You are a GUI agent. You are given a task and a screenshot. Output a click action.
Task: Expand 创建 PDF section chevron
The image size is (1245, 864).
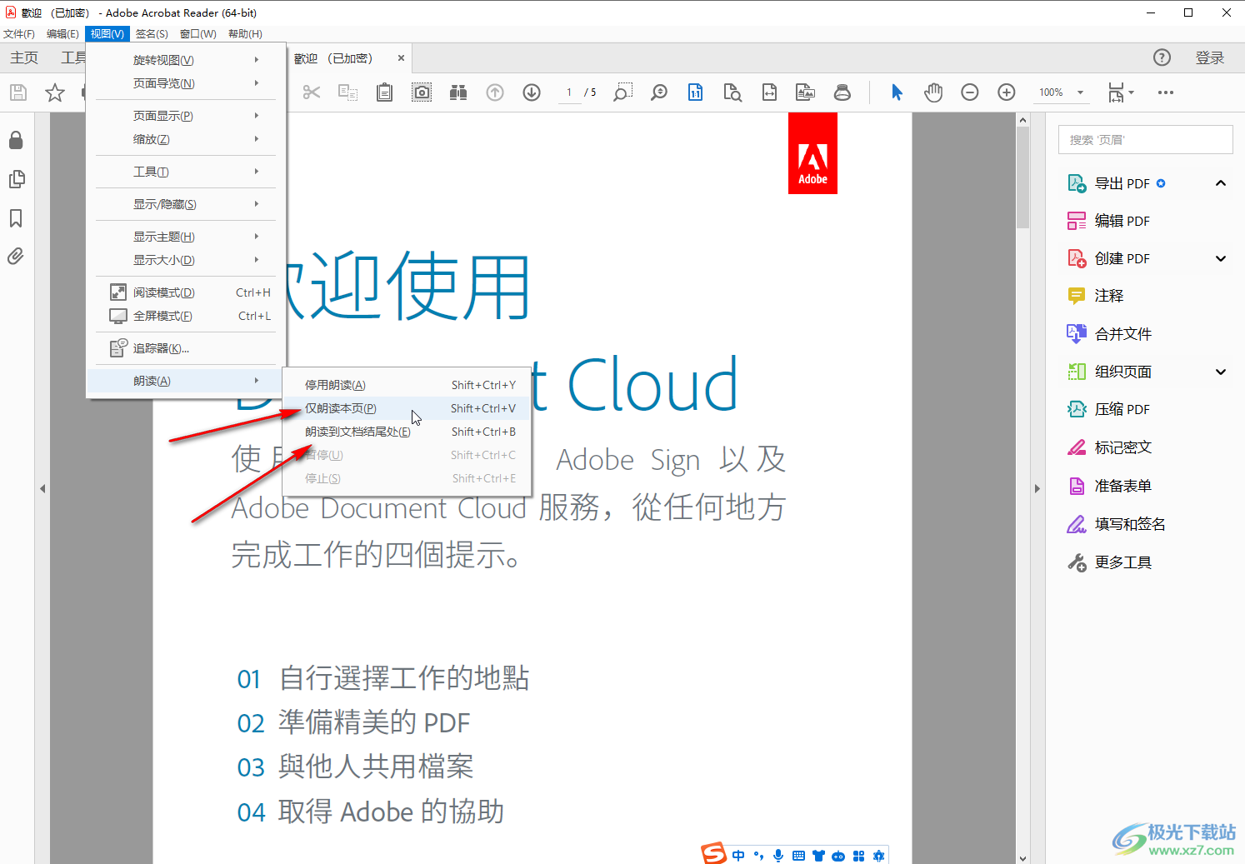click(x=1221, y=258)
